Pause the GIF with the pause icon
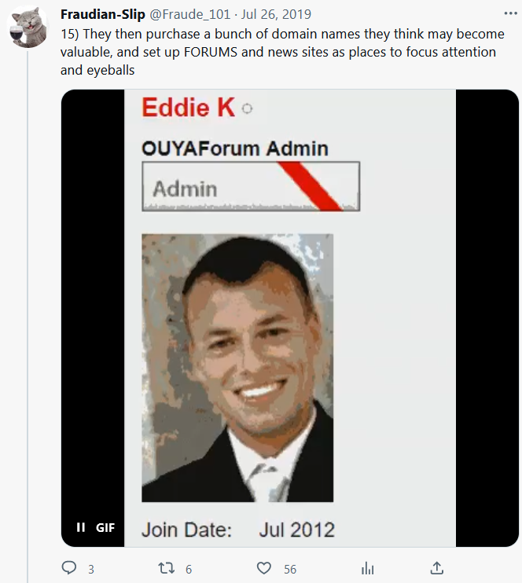 click(x=80, y=527)
